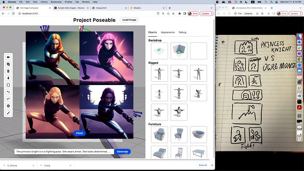
Task: Close the Mixamo tab
Action: pos(164,8)
